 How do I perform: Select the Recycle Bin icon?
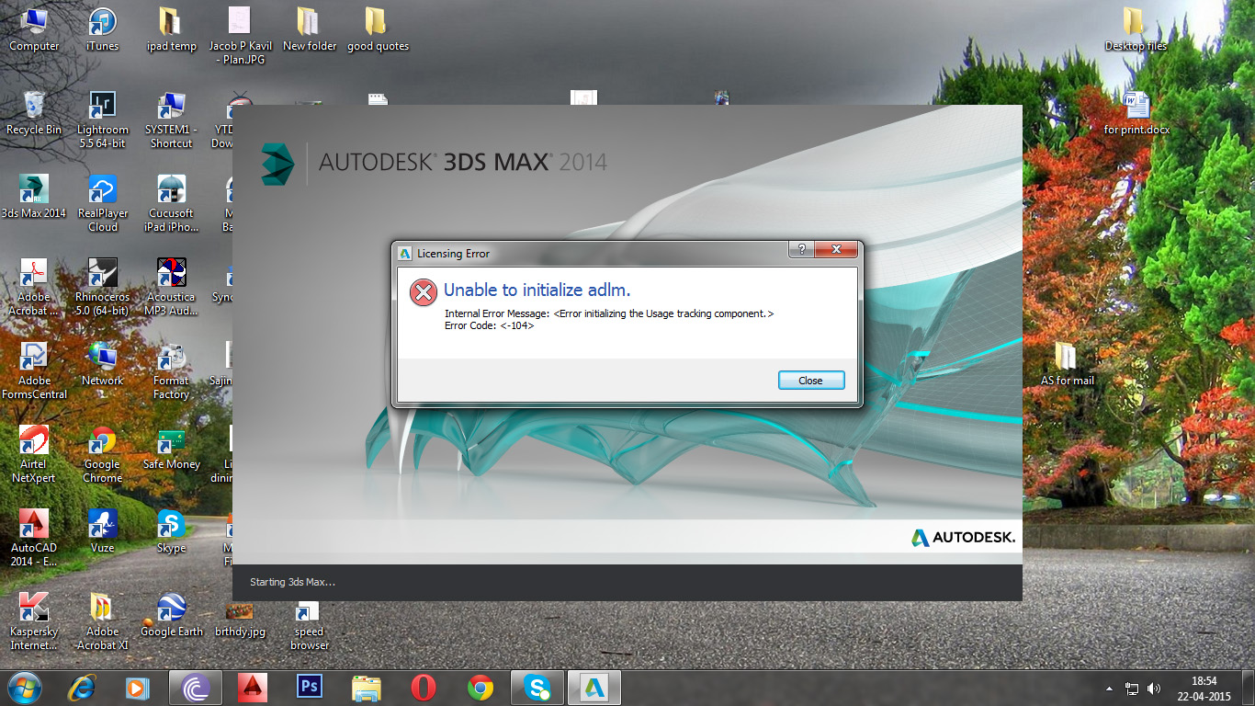pos(34,113)
